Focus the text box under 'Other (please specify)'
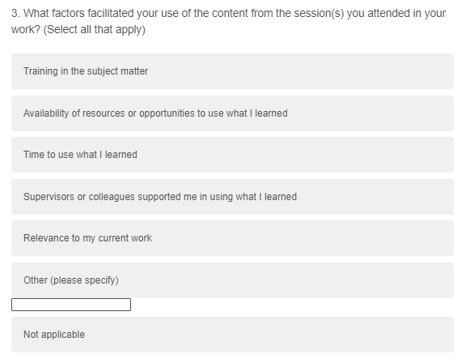This screenshot has width=474, height=363. click(x=71, y=305)
